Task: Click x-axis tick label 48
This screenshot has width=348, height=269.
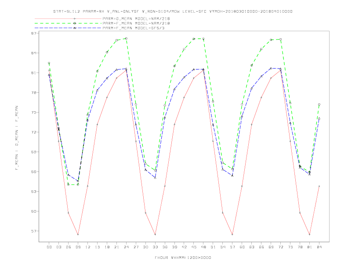Action: point(203,247)
